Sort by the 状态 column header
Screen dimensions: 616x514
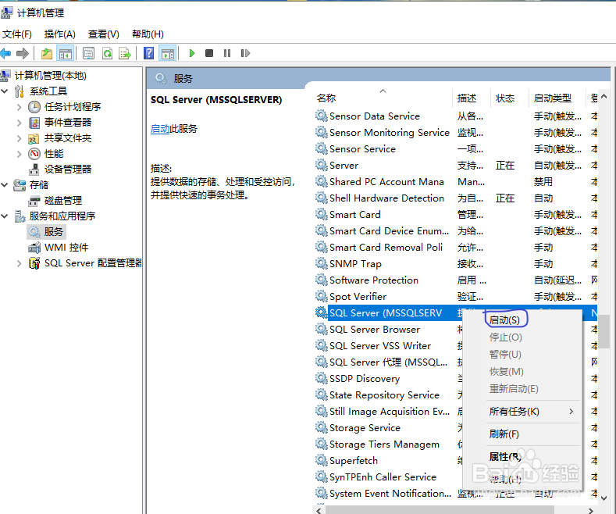point(505,98)
